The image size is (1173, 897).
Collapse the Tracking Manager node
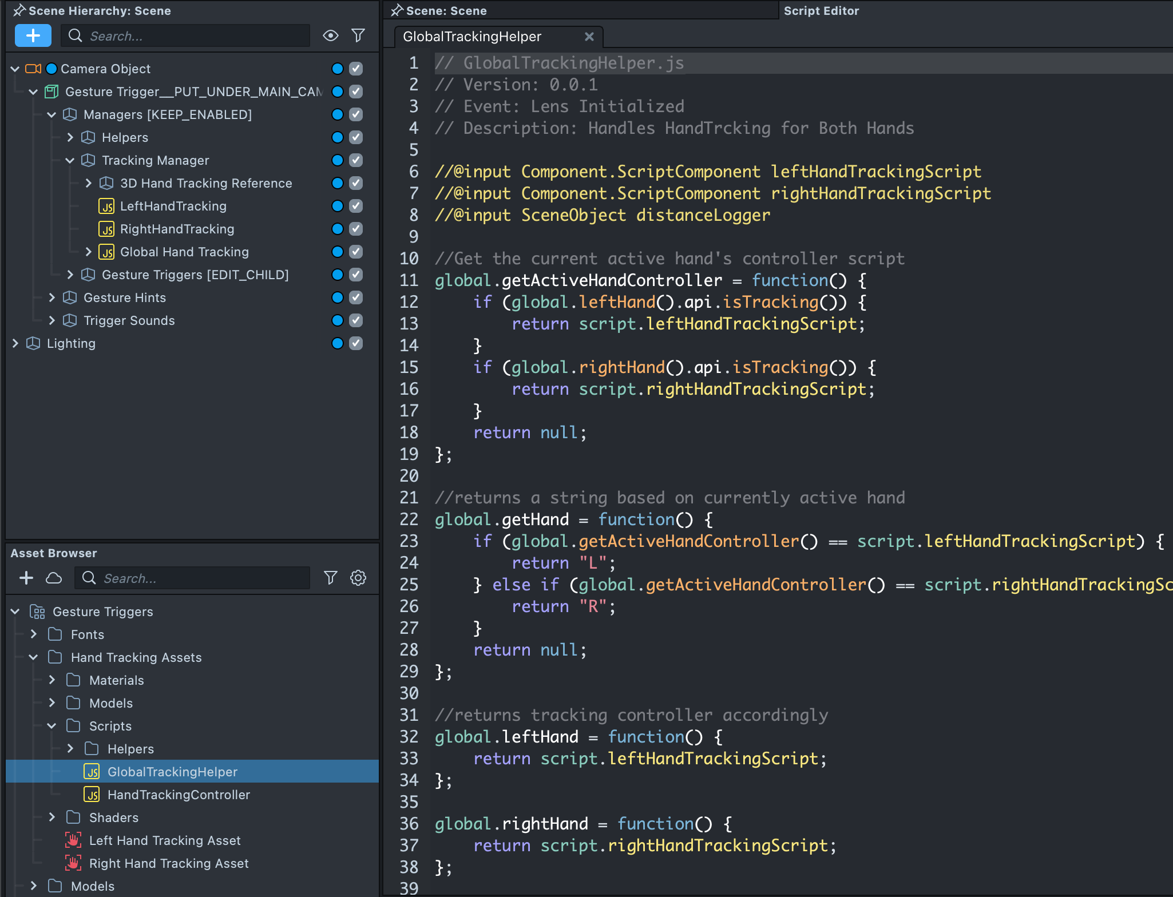(70, 160)
